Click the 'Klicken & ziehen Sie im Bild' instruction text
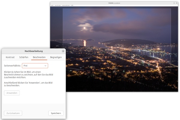The height and width of the screenshot is (120, 180). [28, 75]
